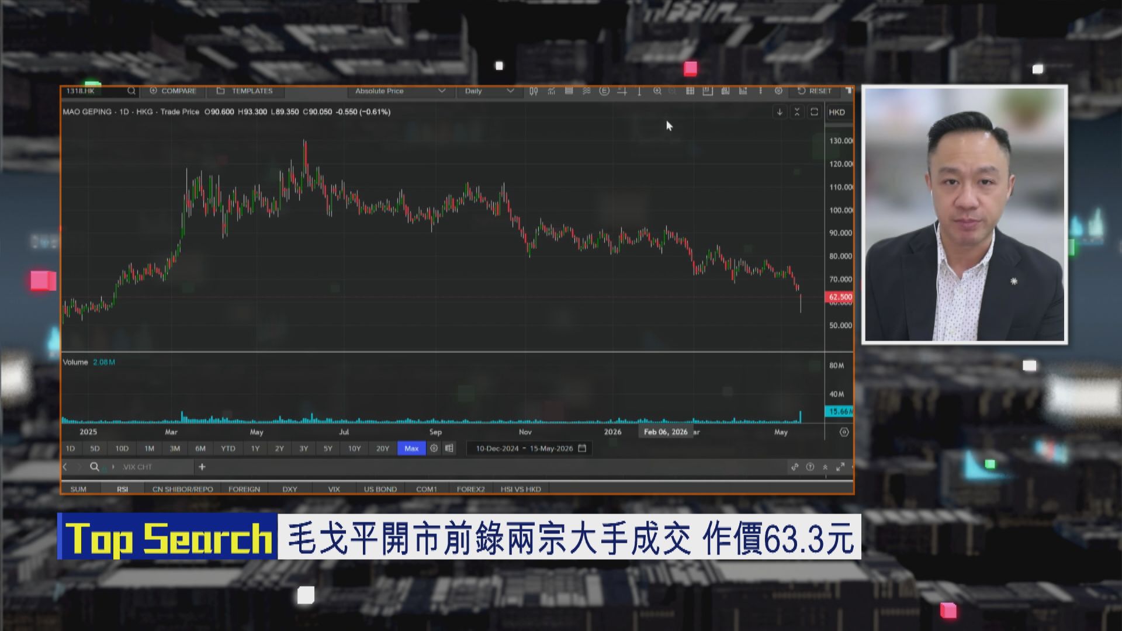Go back with the left chevron arrow
The height and width of the screenshot is (631, 1122).
pyautogui.click(x=65, y=467)
